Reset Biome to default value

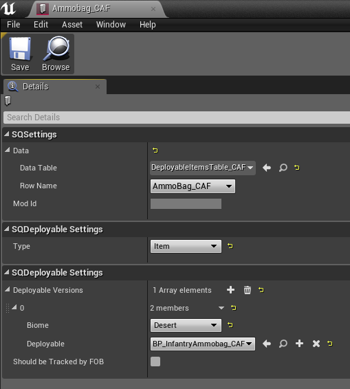point(230,325)
